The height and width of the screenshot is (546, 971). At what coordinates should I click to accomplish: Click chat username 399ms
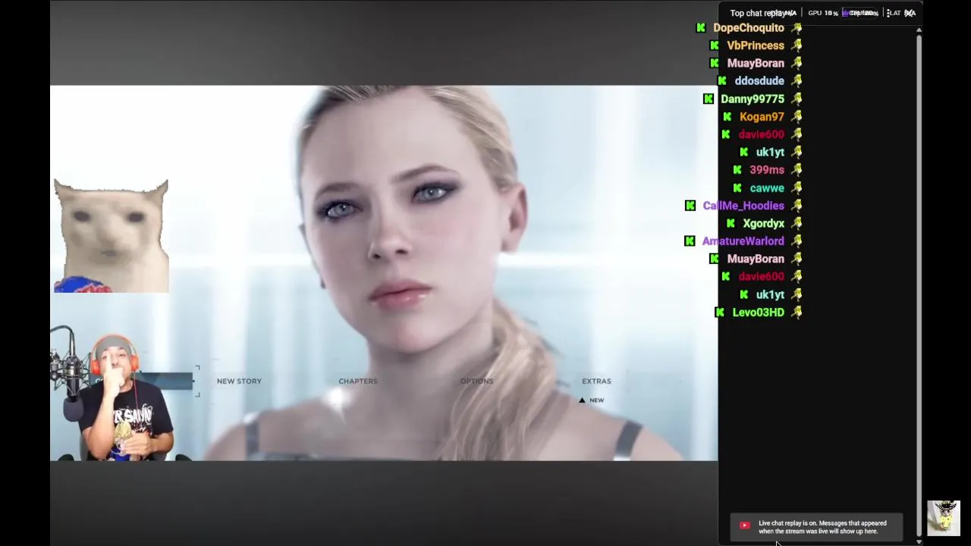[x=767, y=170]
